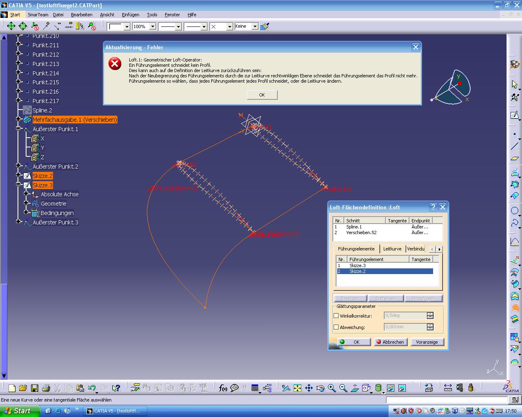This screenshot has height=417, width=522.
Task: Click OK in the Loft dialog
Action: (354, 342)
